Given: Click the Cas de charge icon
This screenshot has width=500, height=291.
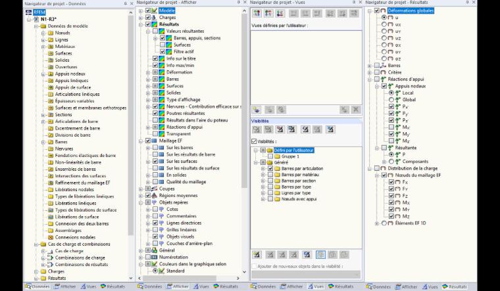Looking at the screenshot, I should pos(50,251).
